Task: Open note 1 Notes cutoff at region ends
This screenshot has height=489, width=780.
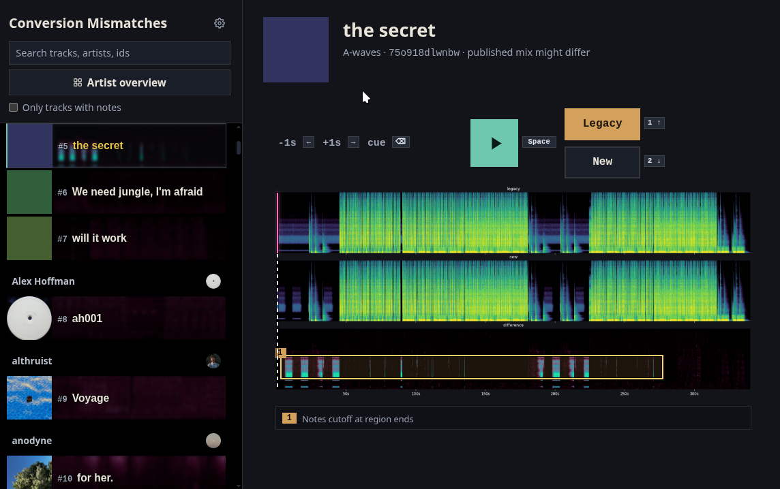Action: [513, 418]
